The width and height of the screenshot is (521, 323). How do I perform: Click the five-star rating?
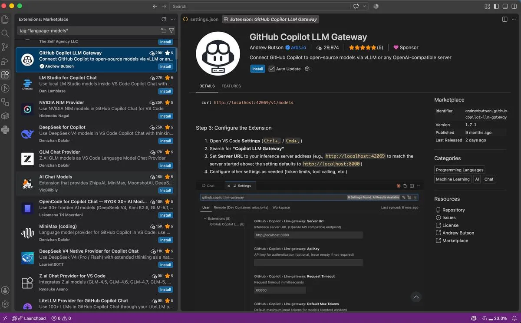click(x=366, y=47)
